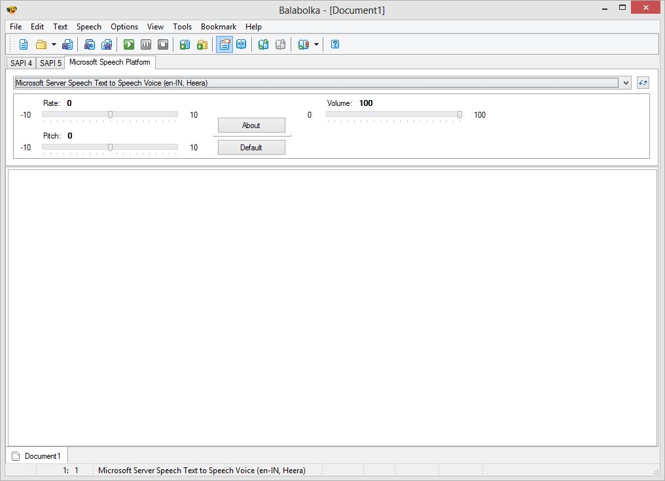
Task: Stop speech with the stop button
Action: point(163,44)
